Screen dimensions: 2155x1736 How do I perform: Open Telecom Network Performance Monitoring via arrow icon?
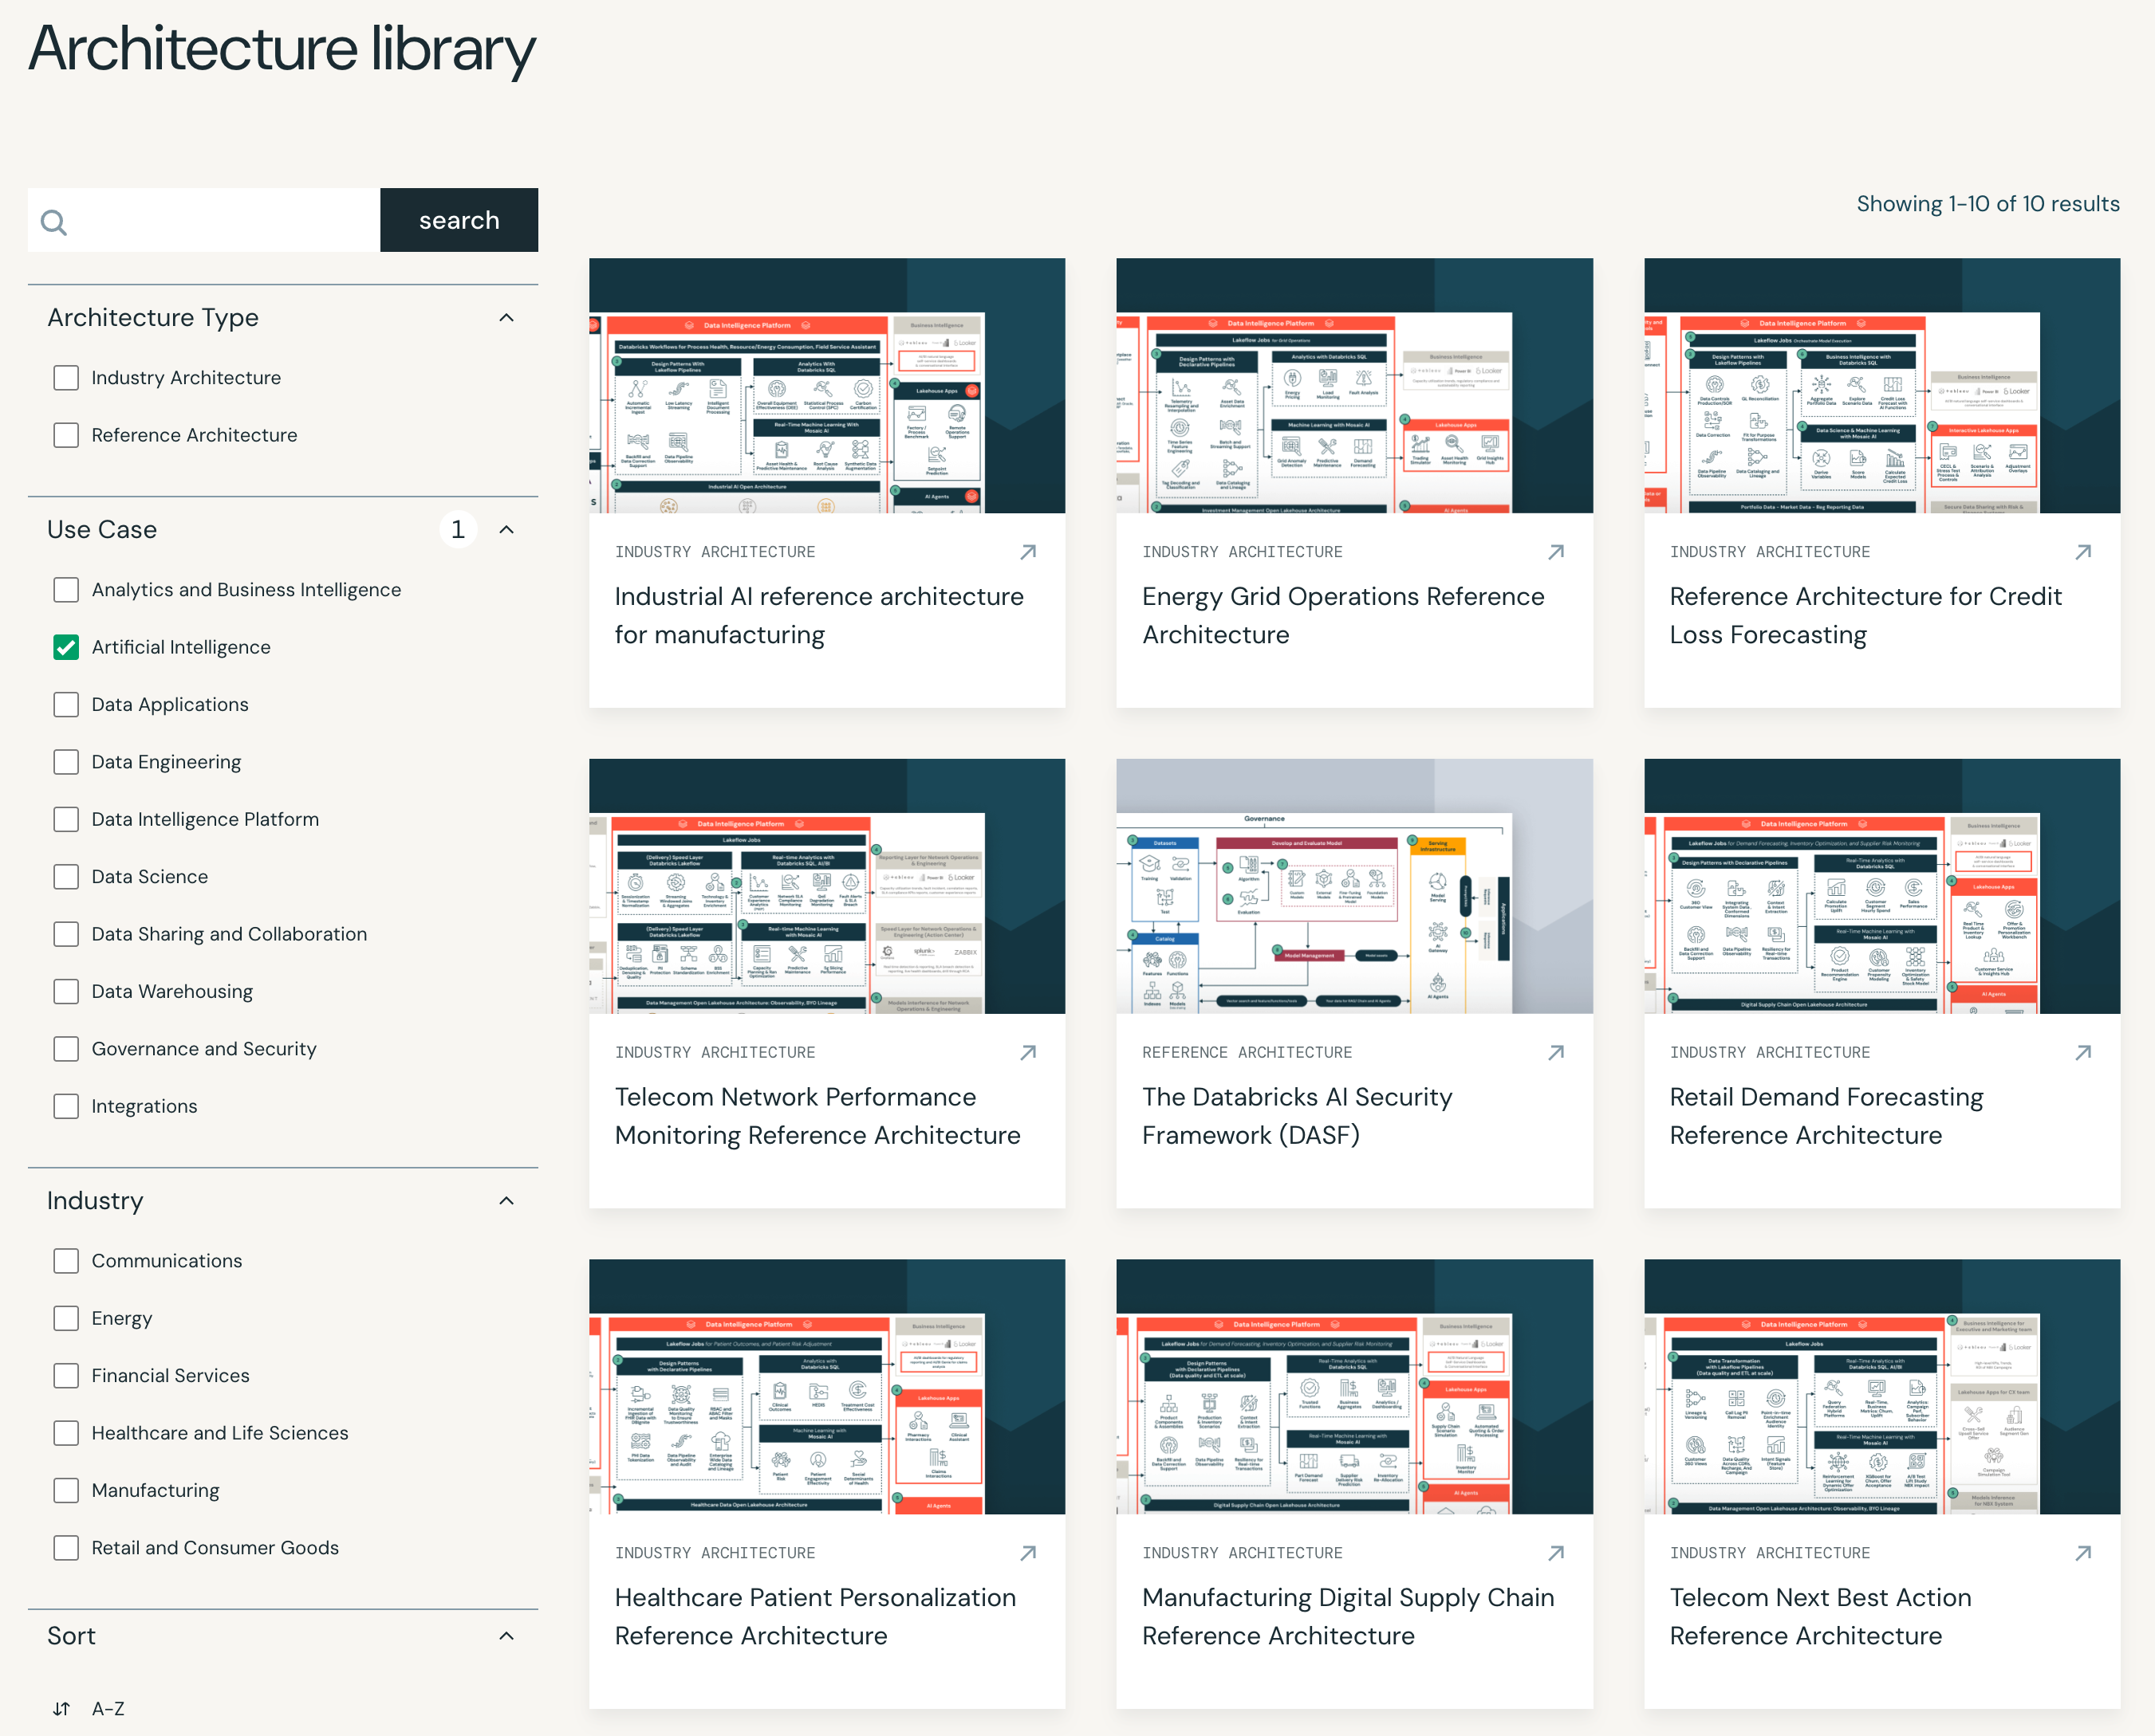pos(1029,1052)
